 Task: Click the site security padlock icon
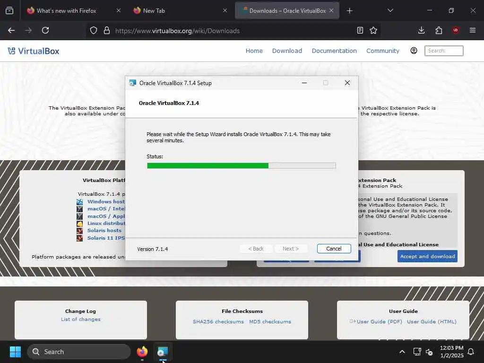point(107,30)
